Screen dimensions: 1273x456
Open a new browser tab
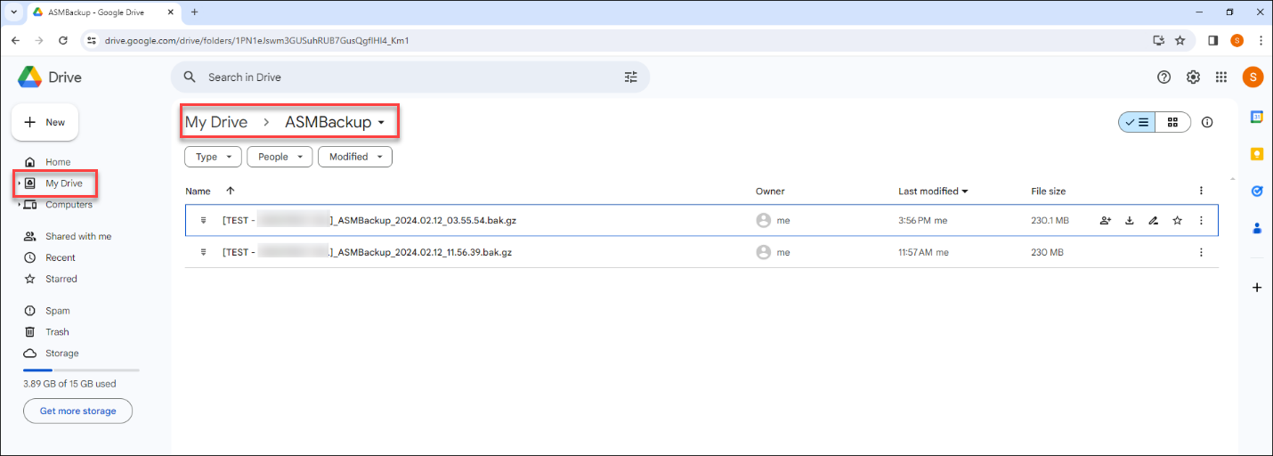[x=194, y=12]
